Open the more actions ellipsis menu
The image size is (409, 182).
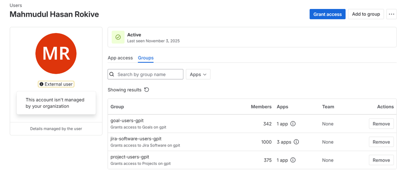point(391,14)
